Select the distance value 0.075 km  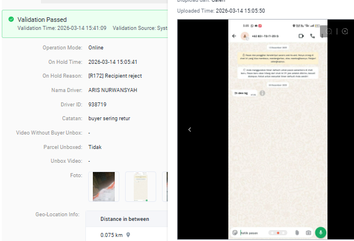[111, 235]
